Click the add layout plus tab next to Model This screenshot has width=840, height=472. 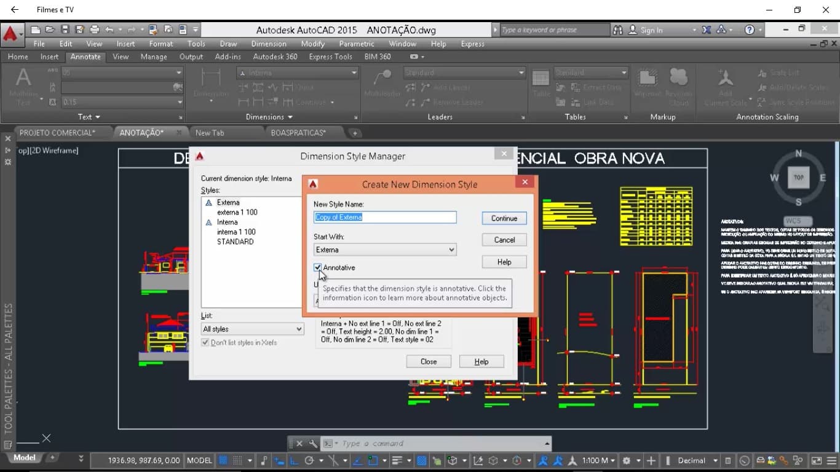click(x=52, y=458)
